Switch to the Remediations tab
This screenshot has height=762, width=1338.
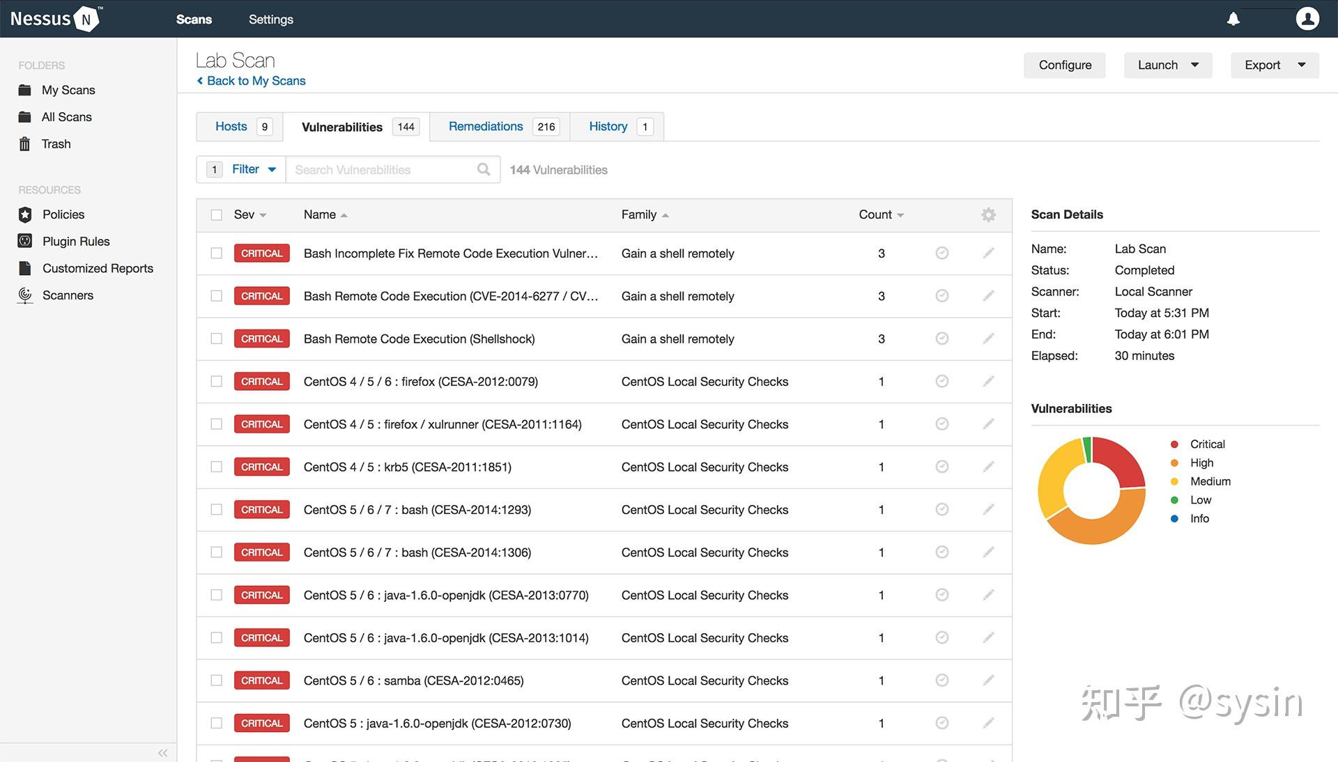[500, 126]
